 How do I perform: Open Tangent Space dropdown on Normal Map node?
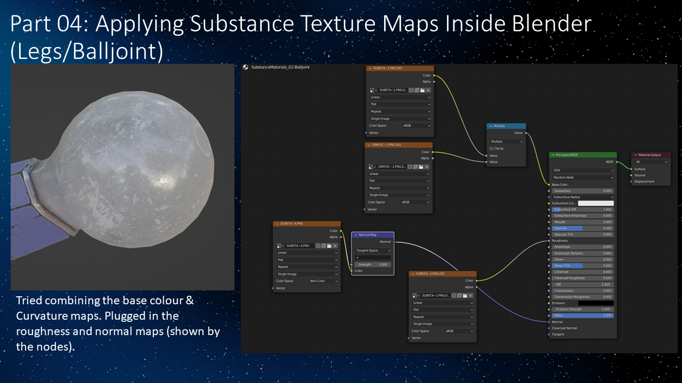tap(373, 251)
